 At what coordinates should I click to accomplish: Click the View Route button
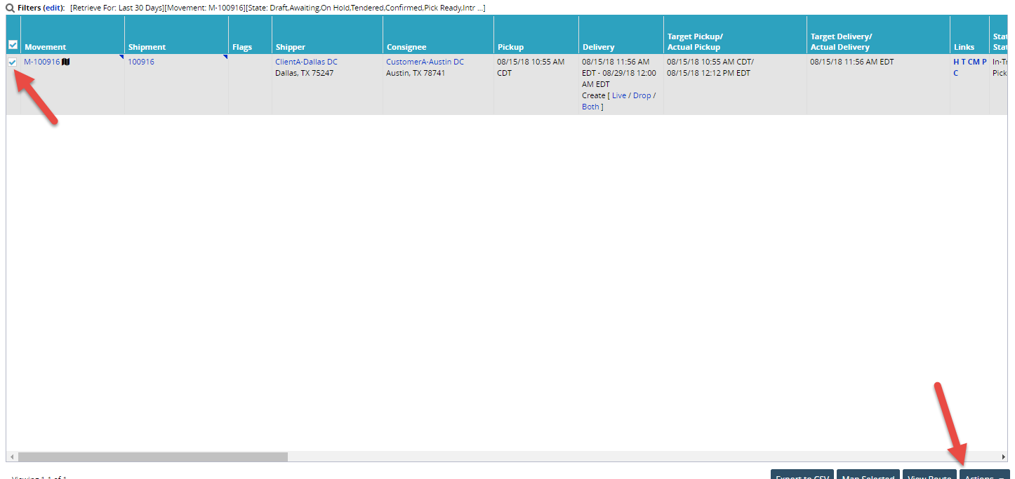[929, 474]
